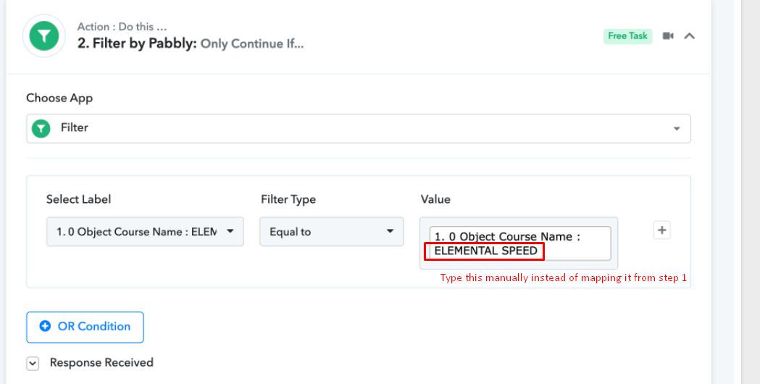Click the small Filter icon inside Choose App

41,128
